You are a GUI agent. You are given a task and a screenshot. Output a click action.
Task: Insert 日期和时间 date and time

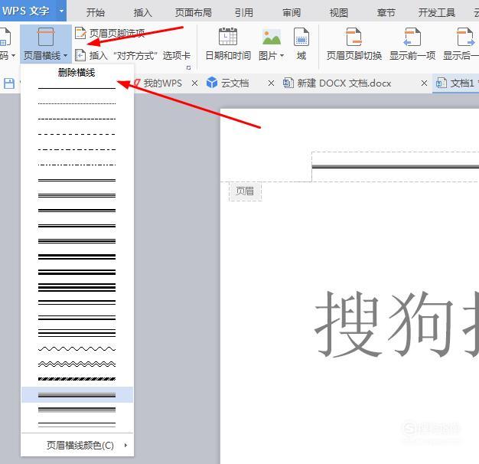[228, 44]
